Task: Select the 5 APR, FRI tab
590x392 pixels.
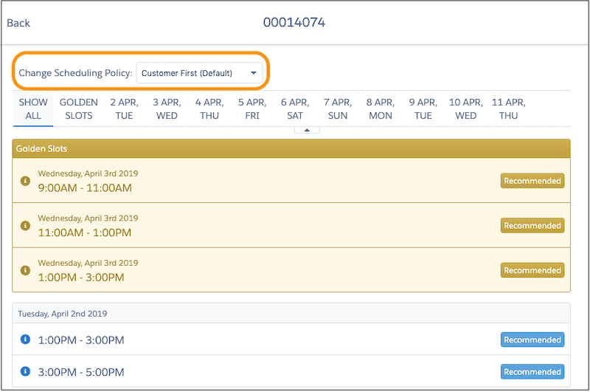Action: tap(252, 109)
